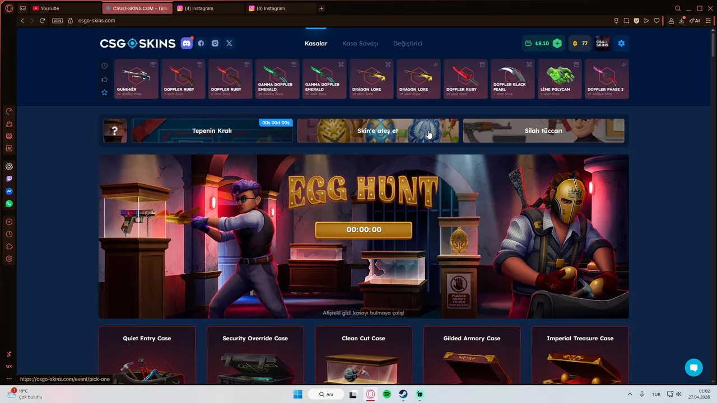This screenshot has width=717, height=403.
Task: Open the Silah tüccarı banner
Action: [543, 130]
